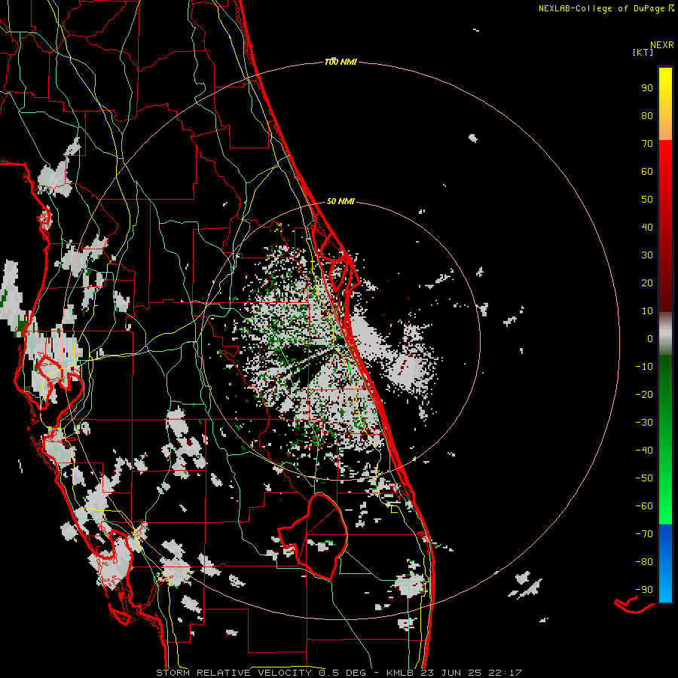Click the -90 value on the velocity scale
The width and height of the screenshot is (678, 678).
[644, 590]
